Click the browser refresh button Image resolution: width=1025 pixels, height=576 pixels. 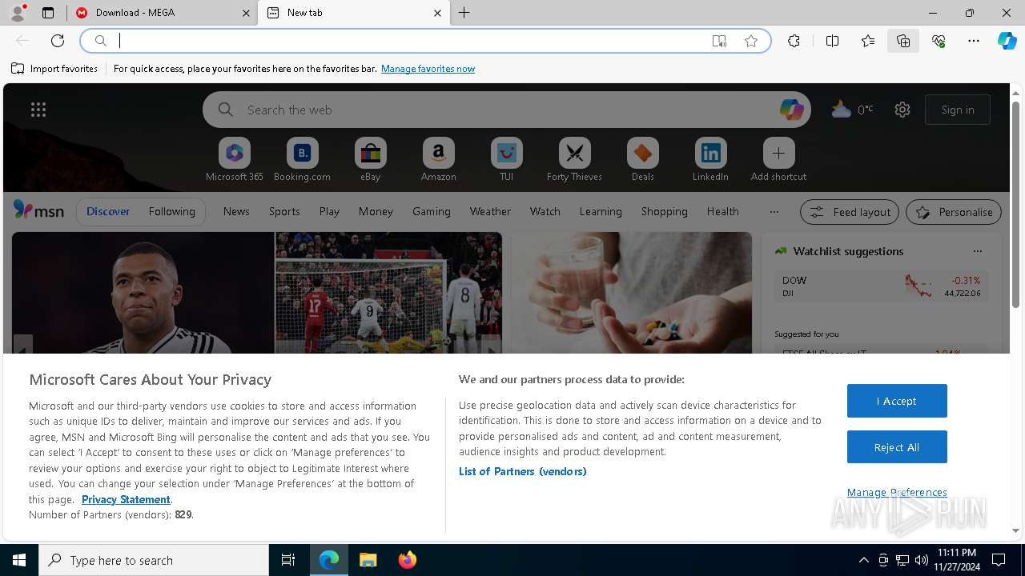point(58,41)
